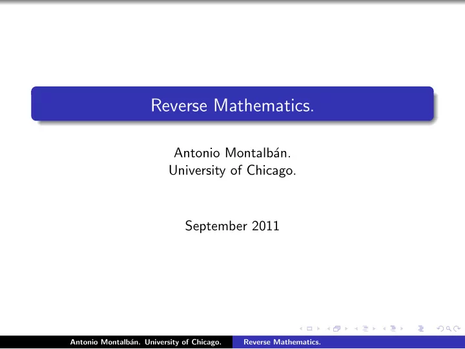Image resolution: width=465 pixels, height=349 pixels.
Task: Go to previous slide via arrow before single-slide icon
Action: point(301,328)
